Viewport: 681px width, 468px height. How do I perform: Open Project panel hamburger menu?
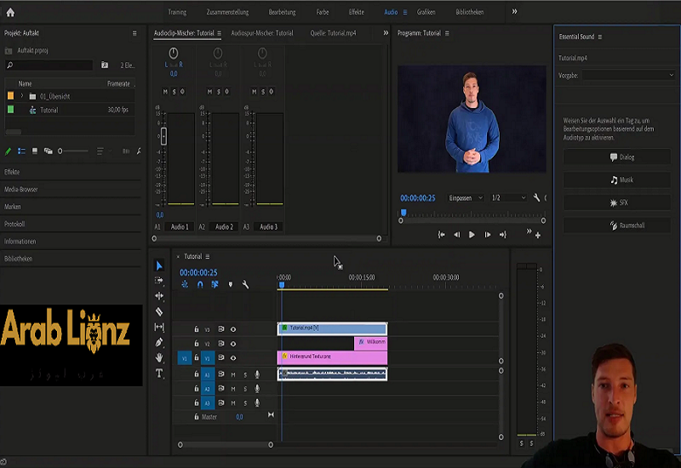[134, 33]
